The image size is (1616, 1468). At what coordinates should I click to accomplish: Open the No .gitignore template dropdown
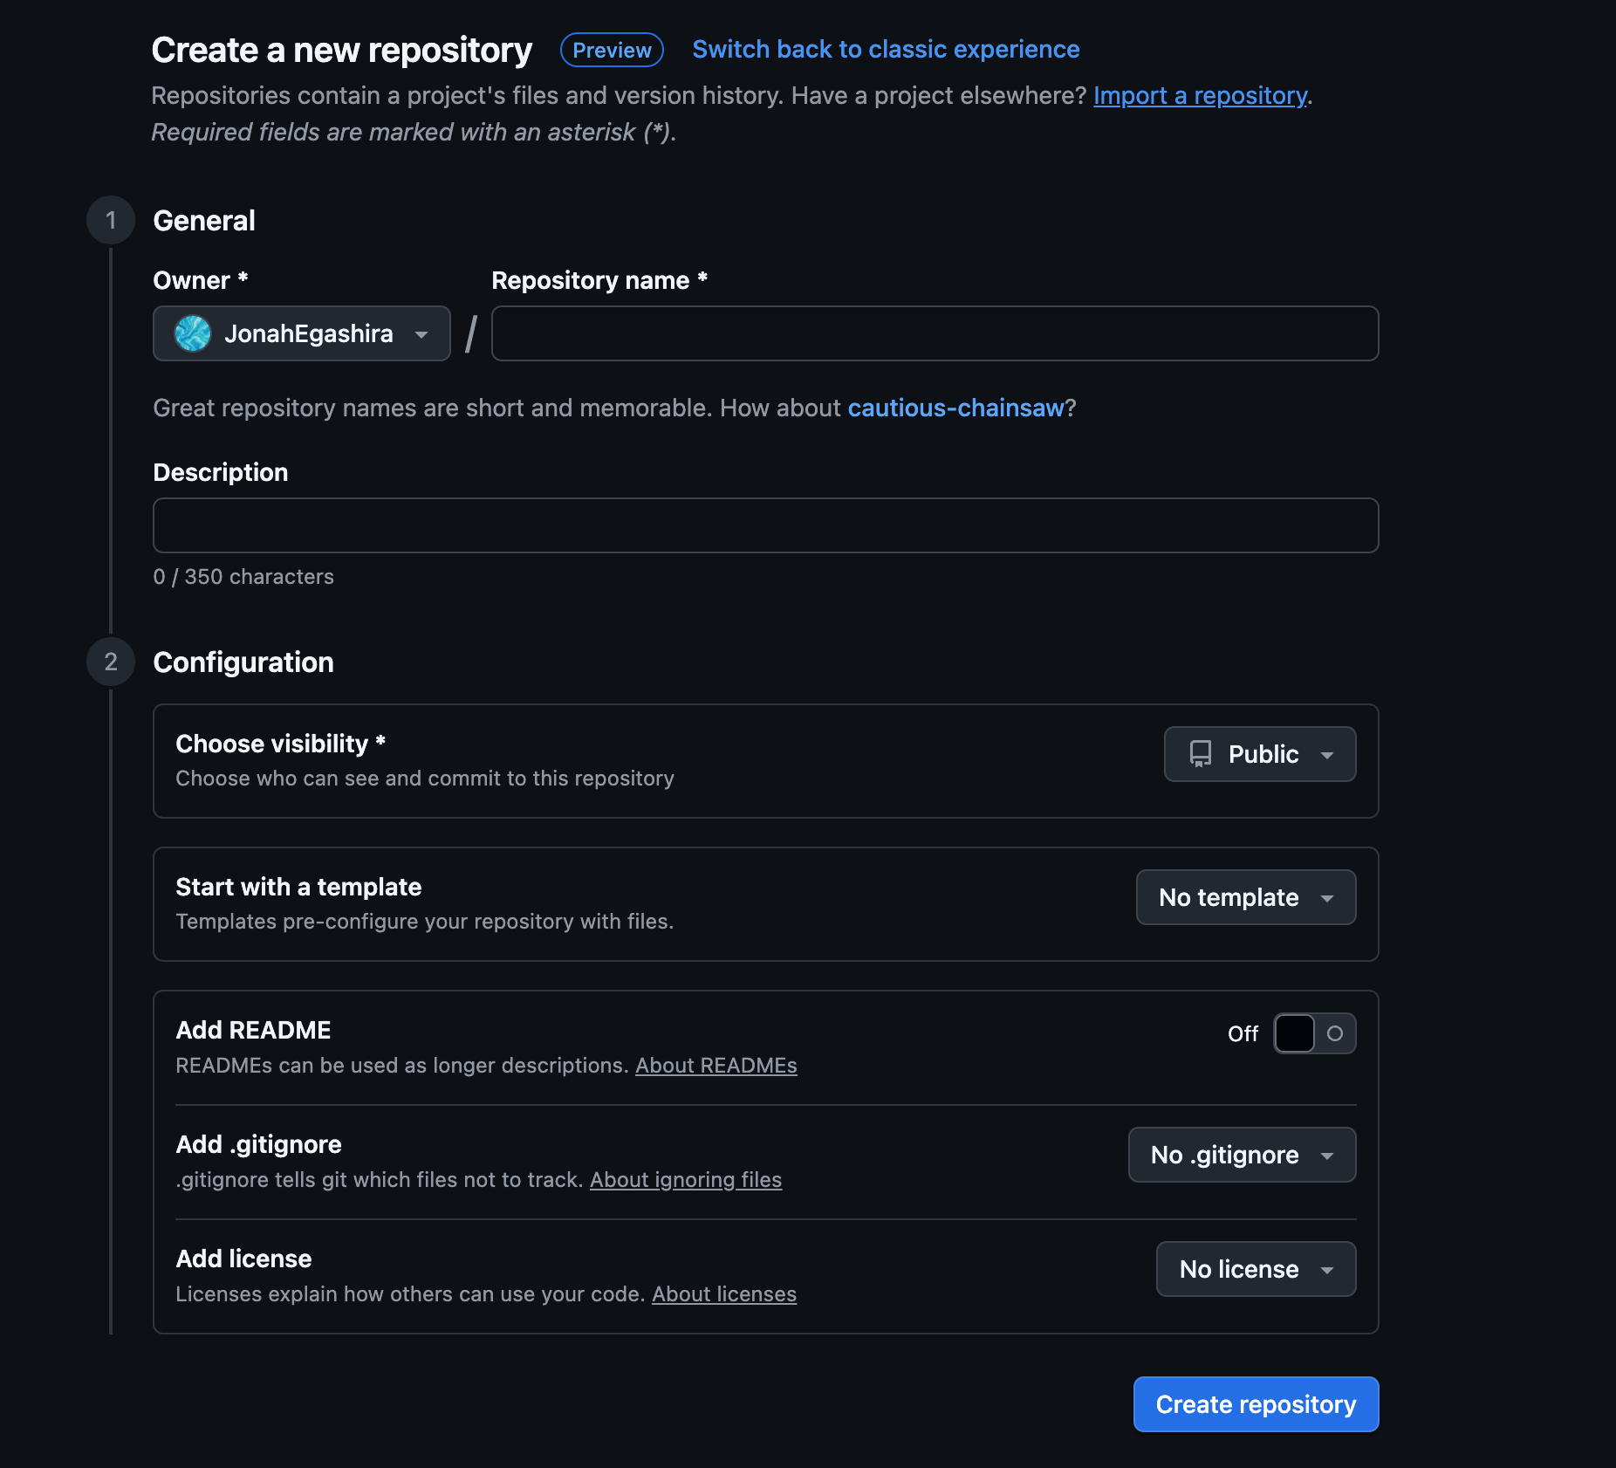click(x=1242, y=1155)
